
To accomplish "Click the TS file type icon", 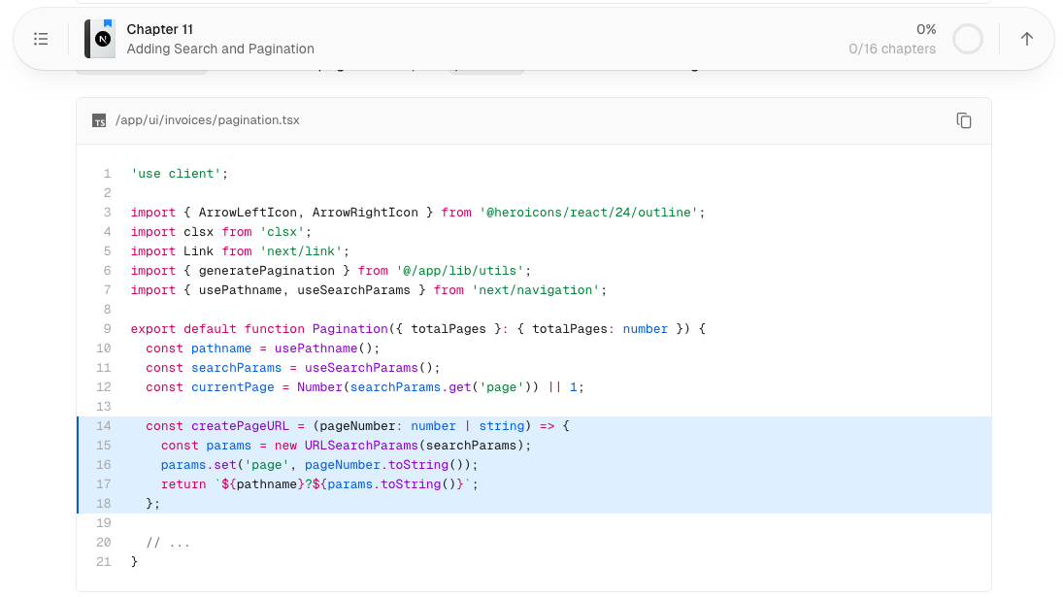I will point(99,120).
